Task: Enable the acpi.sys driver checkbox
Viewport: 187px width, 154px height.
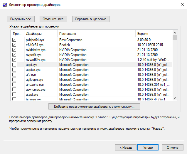Action: pos(14,65)
